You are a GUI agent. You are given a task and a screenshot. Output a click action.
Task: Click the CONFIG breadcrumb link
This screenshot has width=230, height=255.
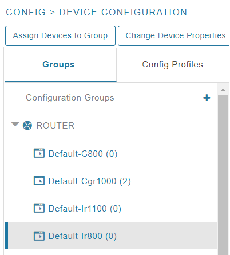[x=26, y=13]
